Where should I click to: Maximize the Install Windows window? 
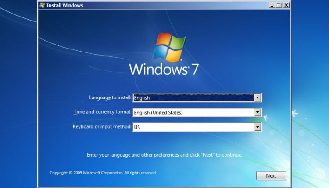click(x=279, y=5)
